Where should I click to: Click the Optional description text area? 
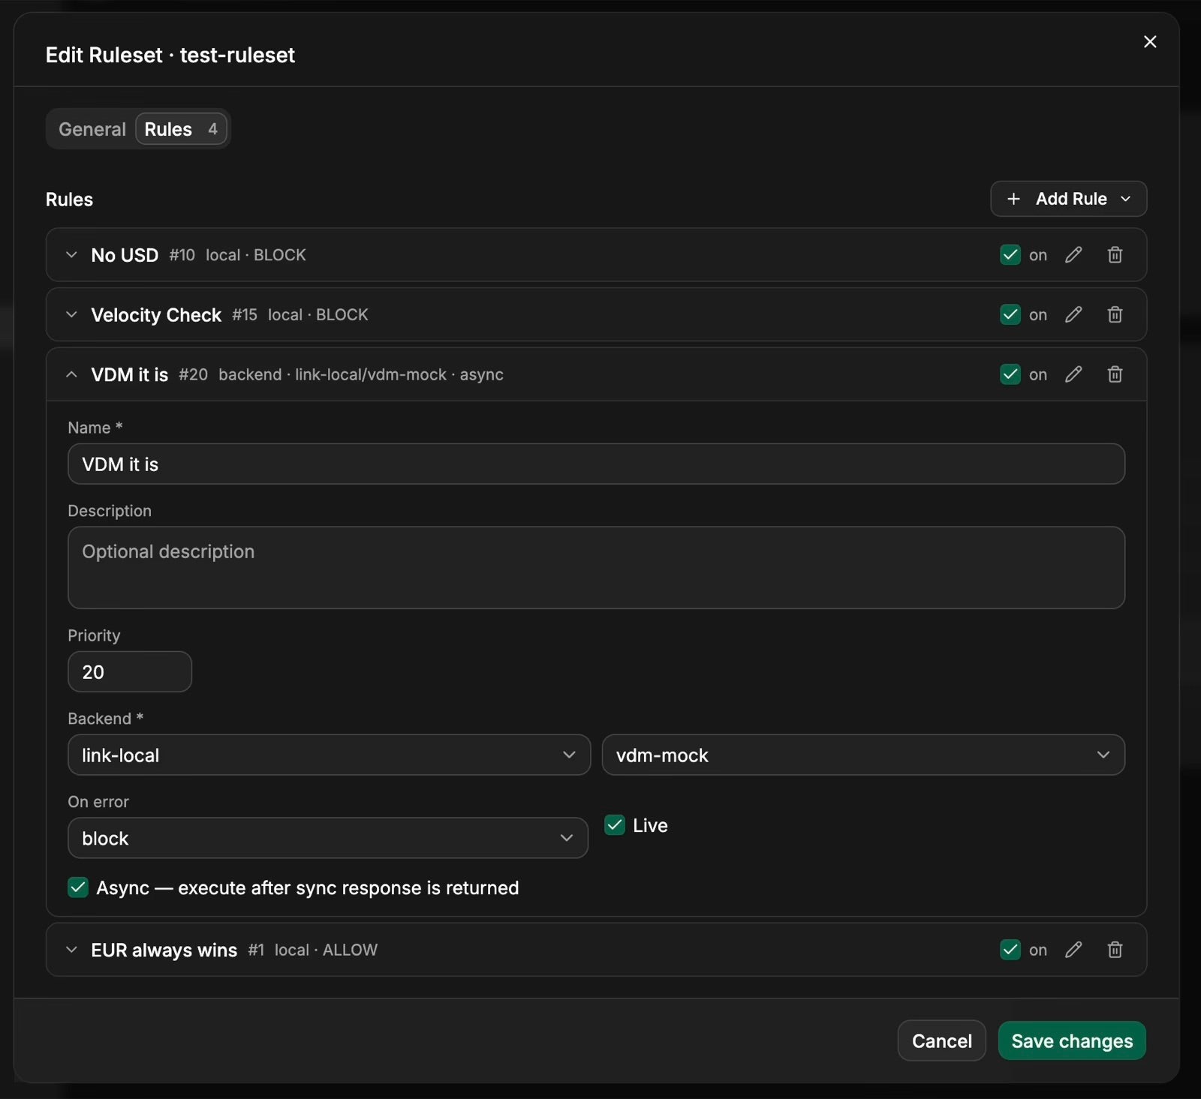[596, 567]
